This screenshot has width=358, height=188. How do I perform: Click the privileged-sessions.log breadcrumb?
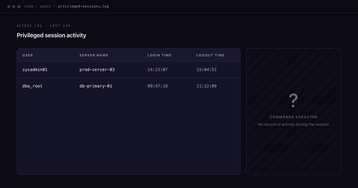tap(84, 6)
